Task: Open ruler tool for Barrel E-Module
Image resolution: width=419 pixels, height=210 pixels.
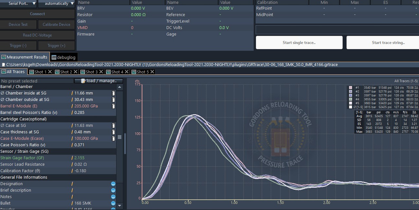Action: (x=114, y=106)
